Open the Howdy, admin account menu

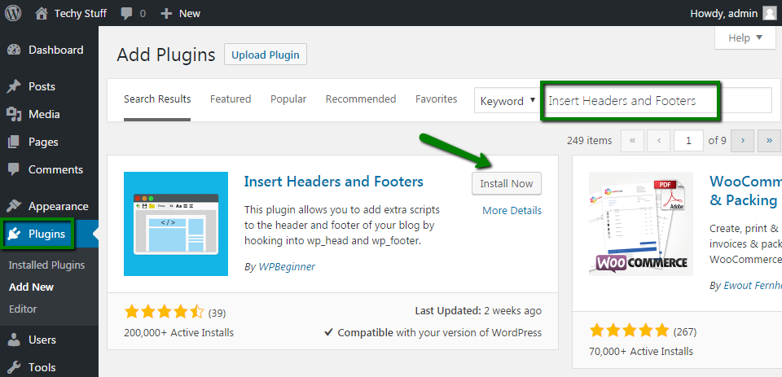pyautogui.click(x=733, y=14)
